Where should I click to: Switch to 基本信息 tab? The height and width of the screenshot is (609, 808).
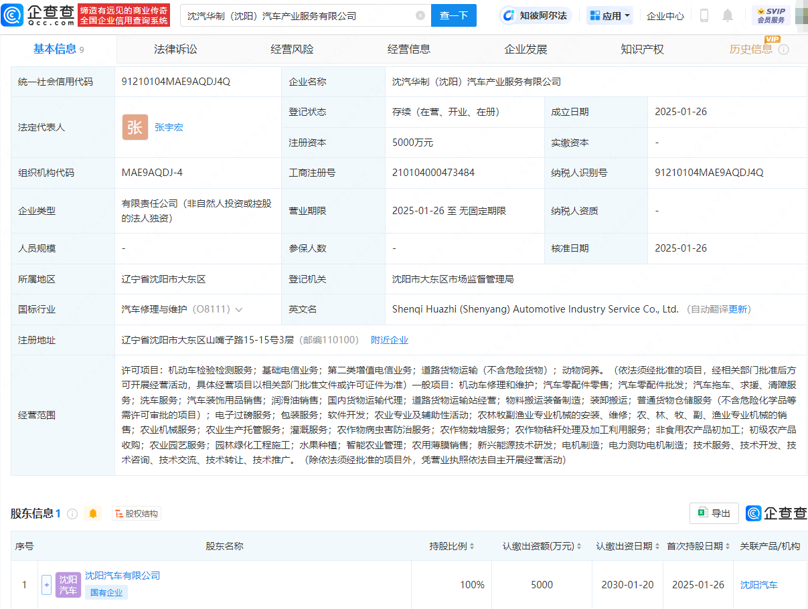(x=58, y=49)
